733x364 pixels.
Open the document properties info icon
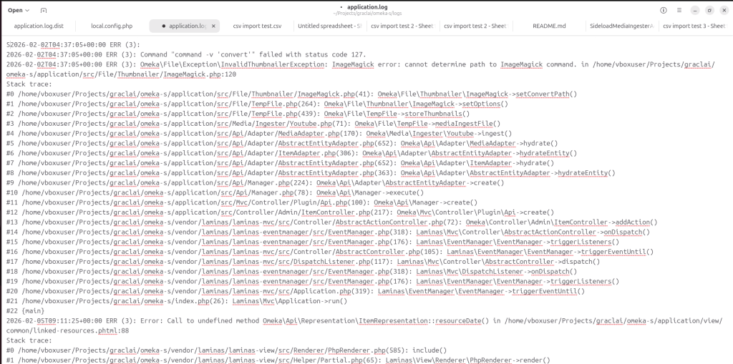[663, 11]
